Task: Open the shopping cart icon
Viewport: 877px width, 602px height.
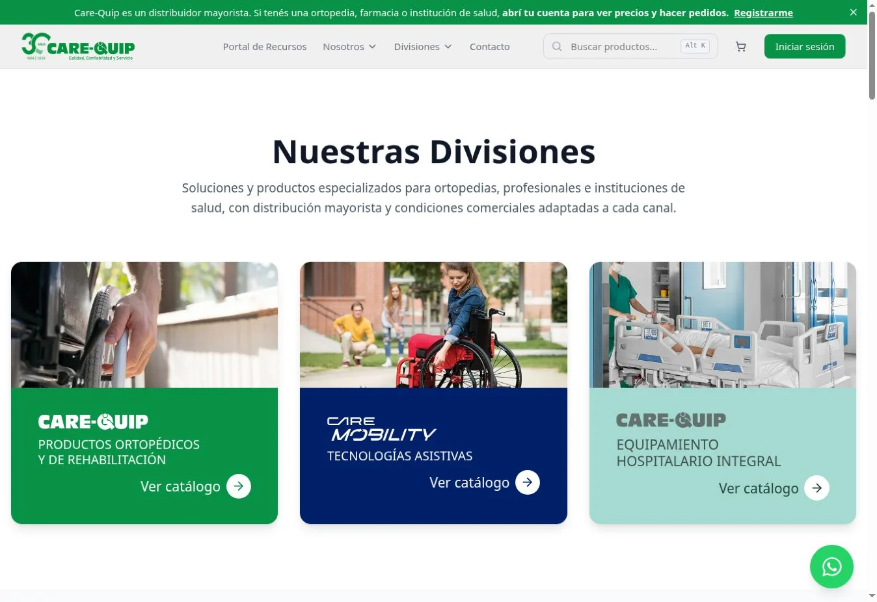Action: pos(740,47)
